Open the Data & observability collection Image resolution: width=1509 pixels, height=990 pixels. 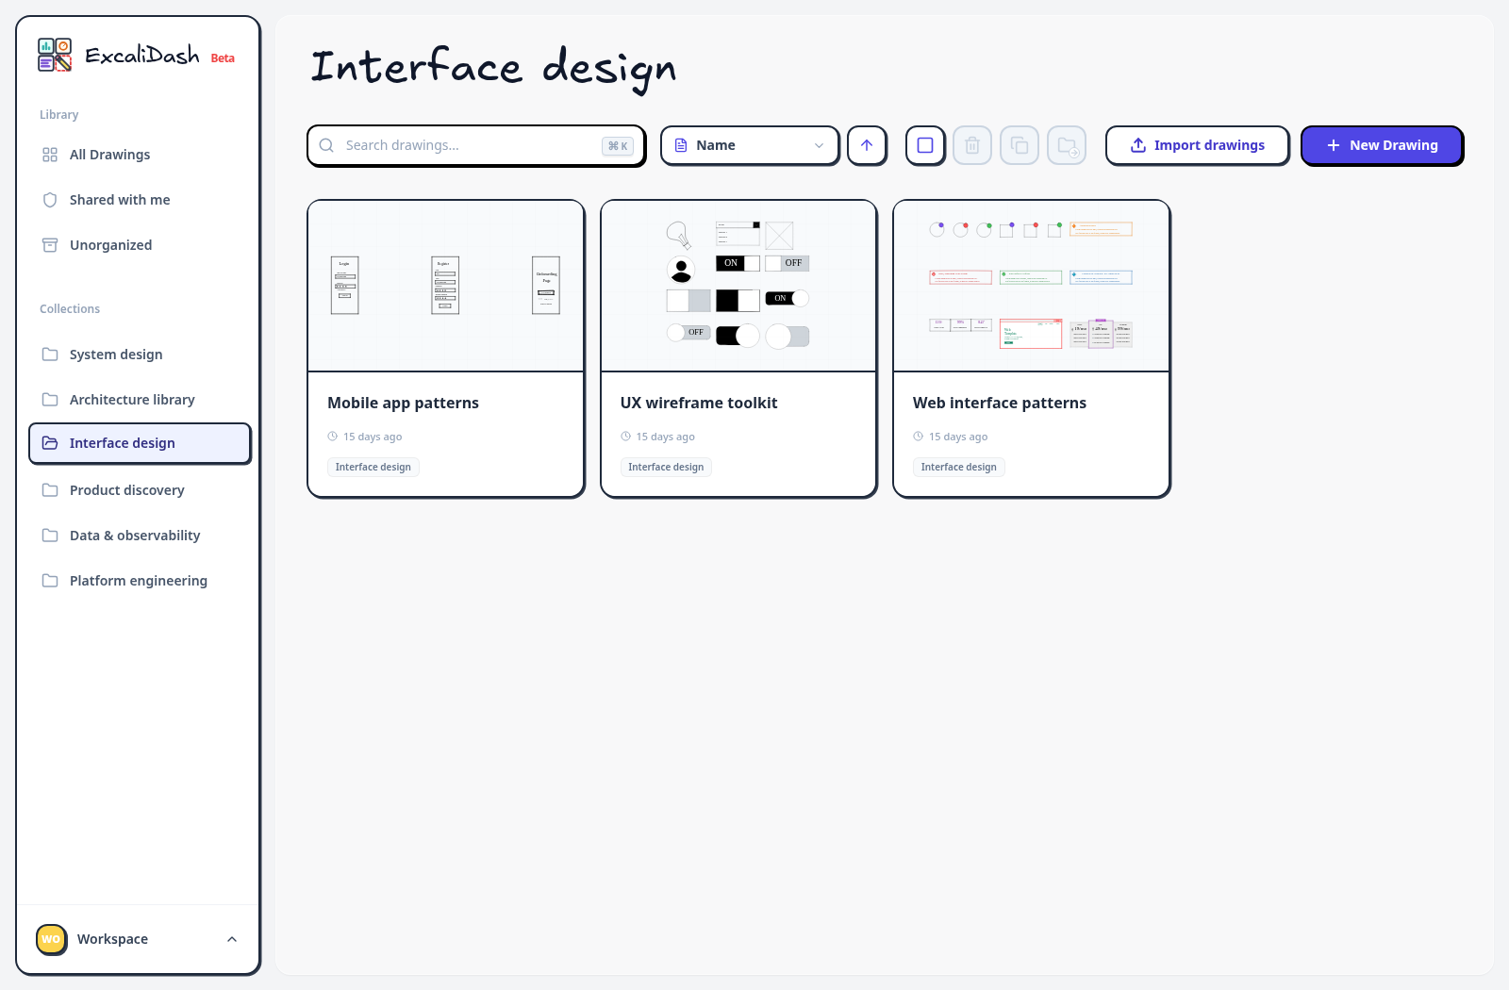click(140, 536)
